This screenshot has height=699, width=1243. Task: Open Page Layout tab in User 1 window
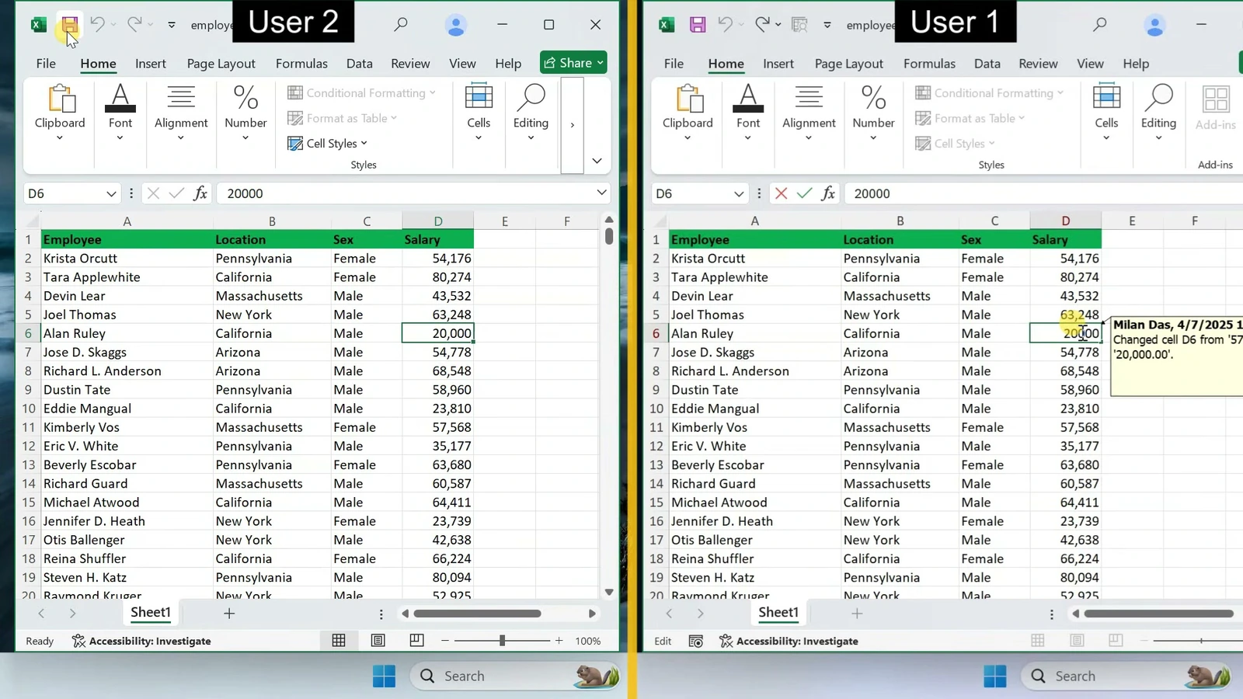coord(848,64)
